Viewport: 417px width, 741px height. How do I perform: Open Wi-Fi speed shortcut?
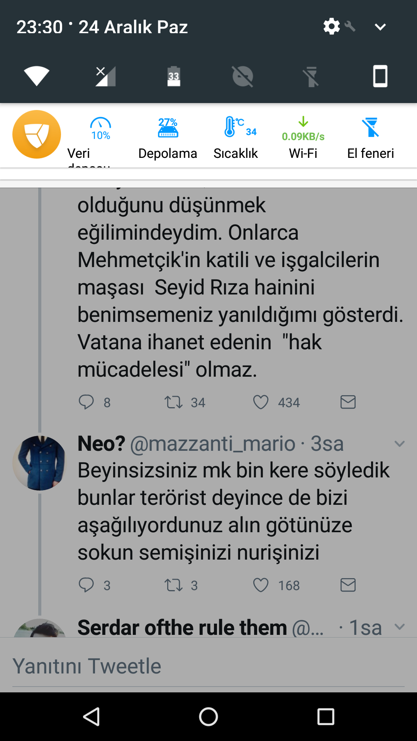(x=303, y=137)
